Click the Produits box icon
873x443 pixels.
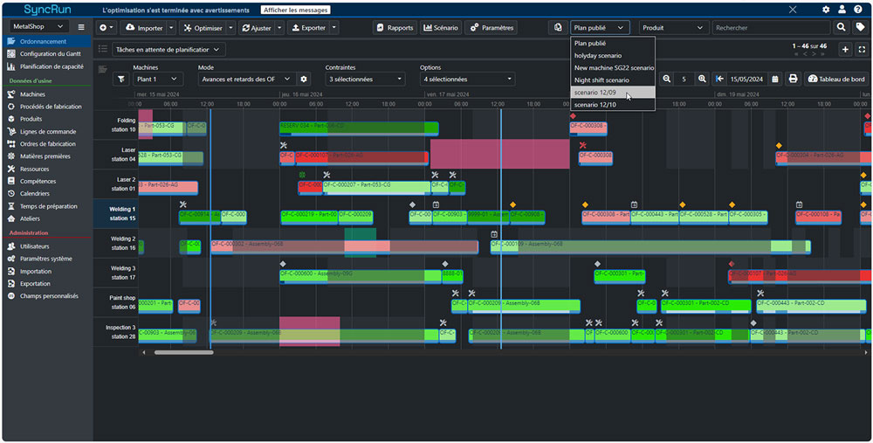(11, 119)
